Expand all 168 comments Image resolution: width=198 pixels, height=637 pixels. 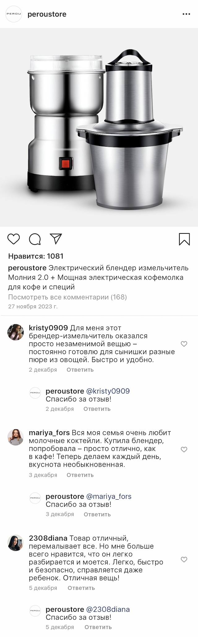67,297
